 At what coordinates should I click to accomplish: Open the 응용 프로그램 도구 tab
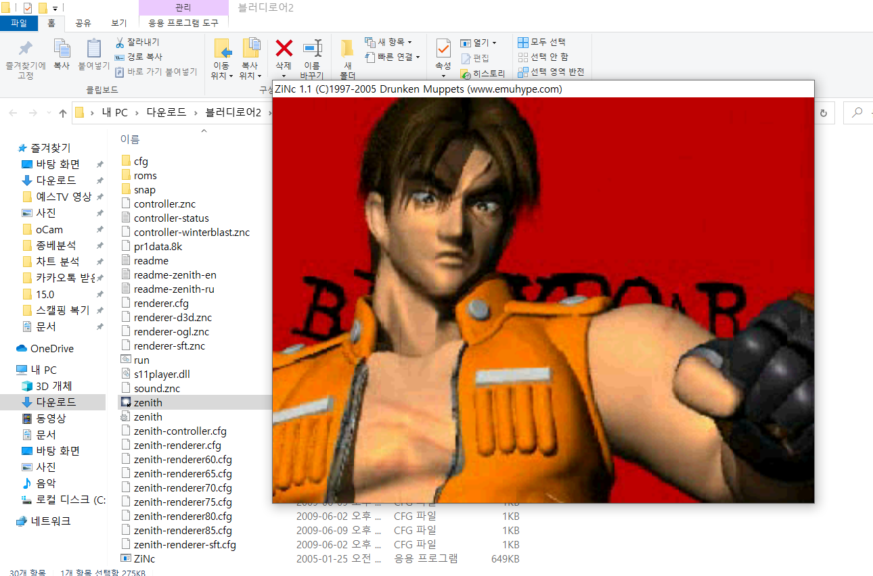click(x=183, y=23)
